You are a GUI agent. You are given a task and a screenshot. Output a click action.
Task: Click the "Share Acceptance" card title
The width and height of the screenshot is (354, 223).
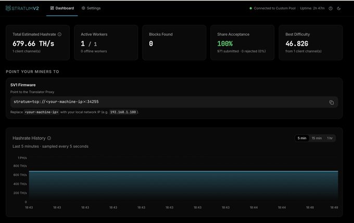(x=233, y=34)
